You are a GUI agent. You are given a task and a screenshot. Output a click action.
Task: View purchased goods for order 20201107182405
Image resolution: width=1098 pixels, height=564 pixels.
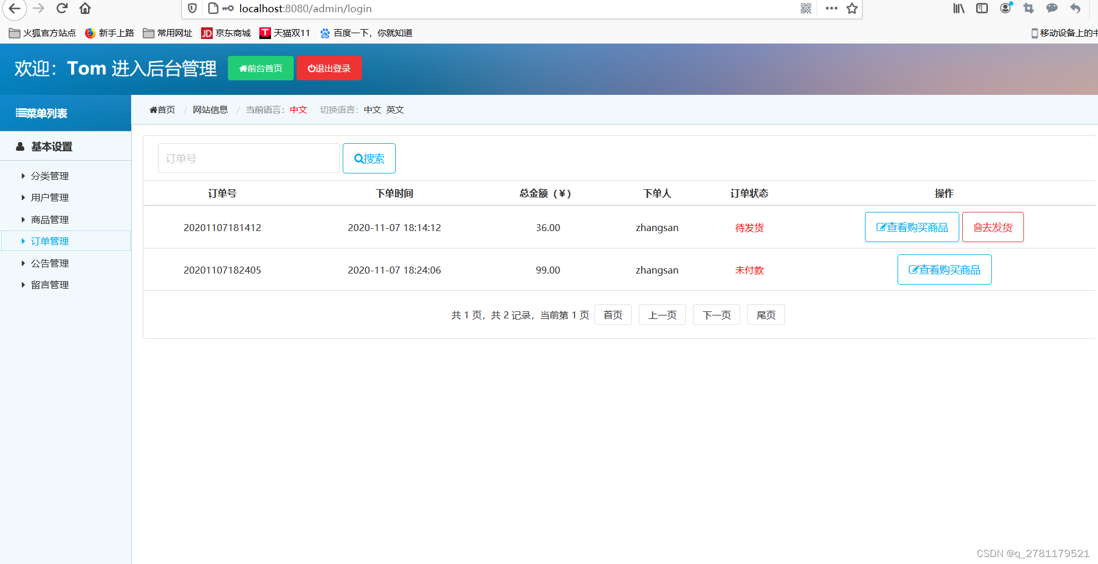coord(945,269)
